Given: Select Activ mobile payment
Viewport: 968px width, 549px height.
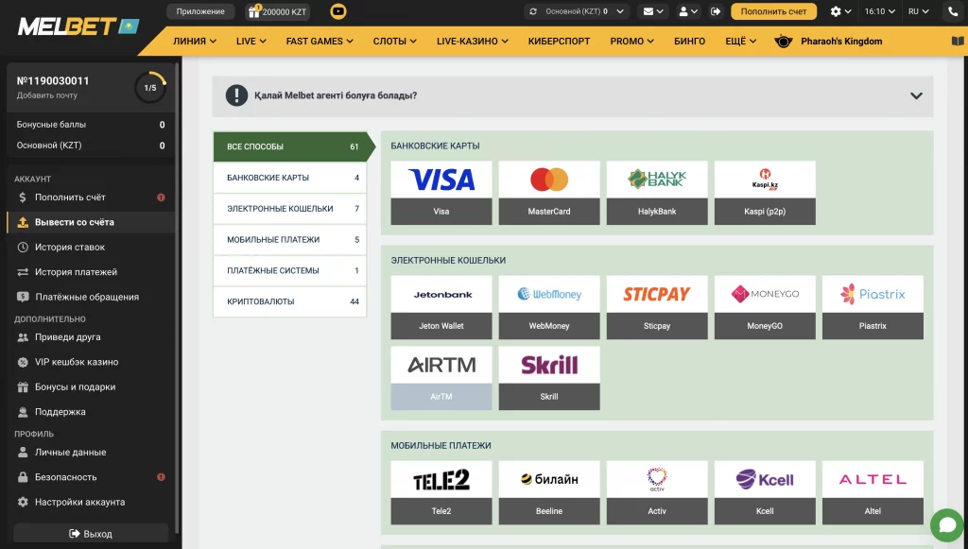Looking at the screenshot, I should point(657,492).
